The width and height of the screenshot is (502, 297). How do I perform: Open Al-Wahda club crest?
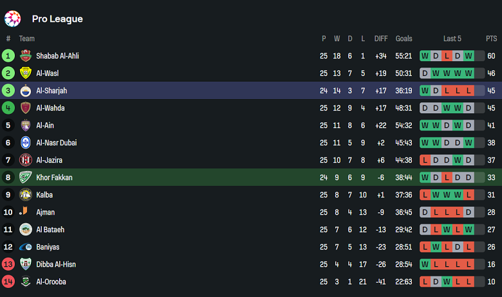(x=26, y=108)
